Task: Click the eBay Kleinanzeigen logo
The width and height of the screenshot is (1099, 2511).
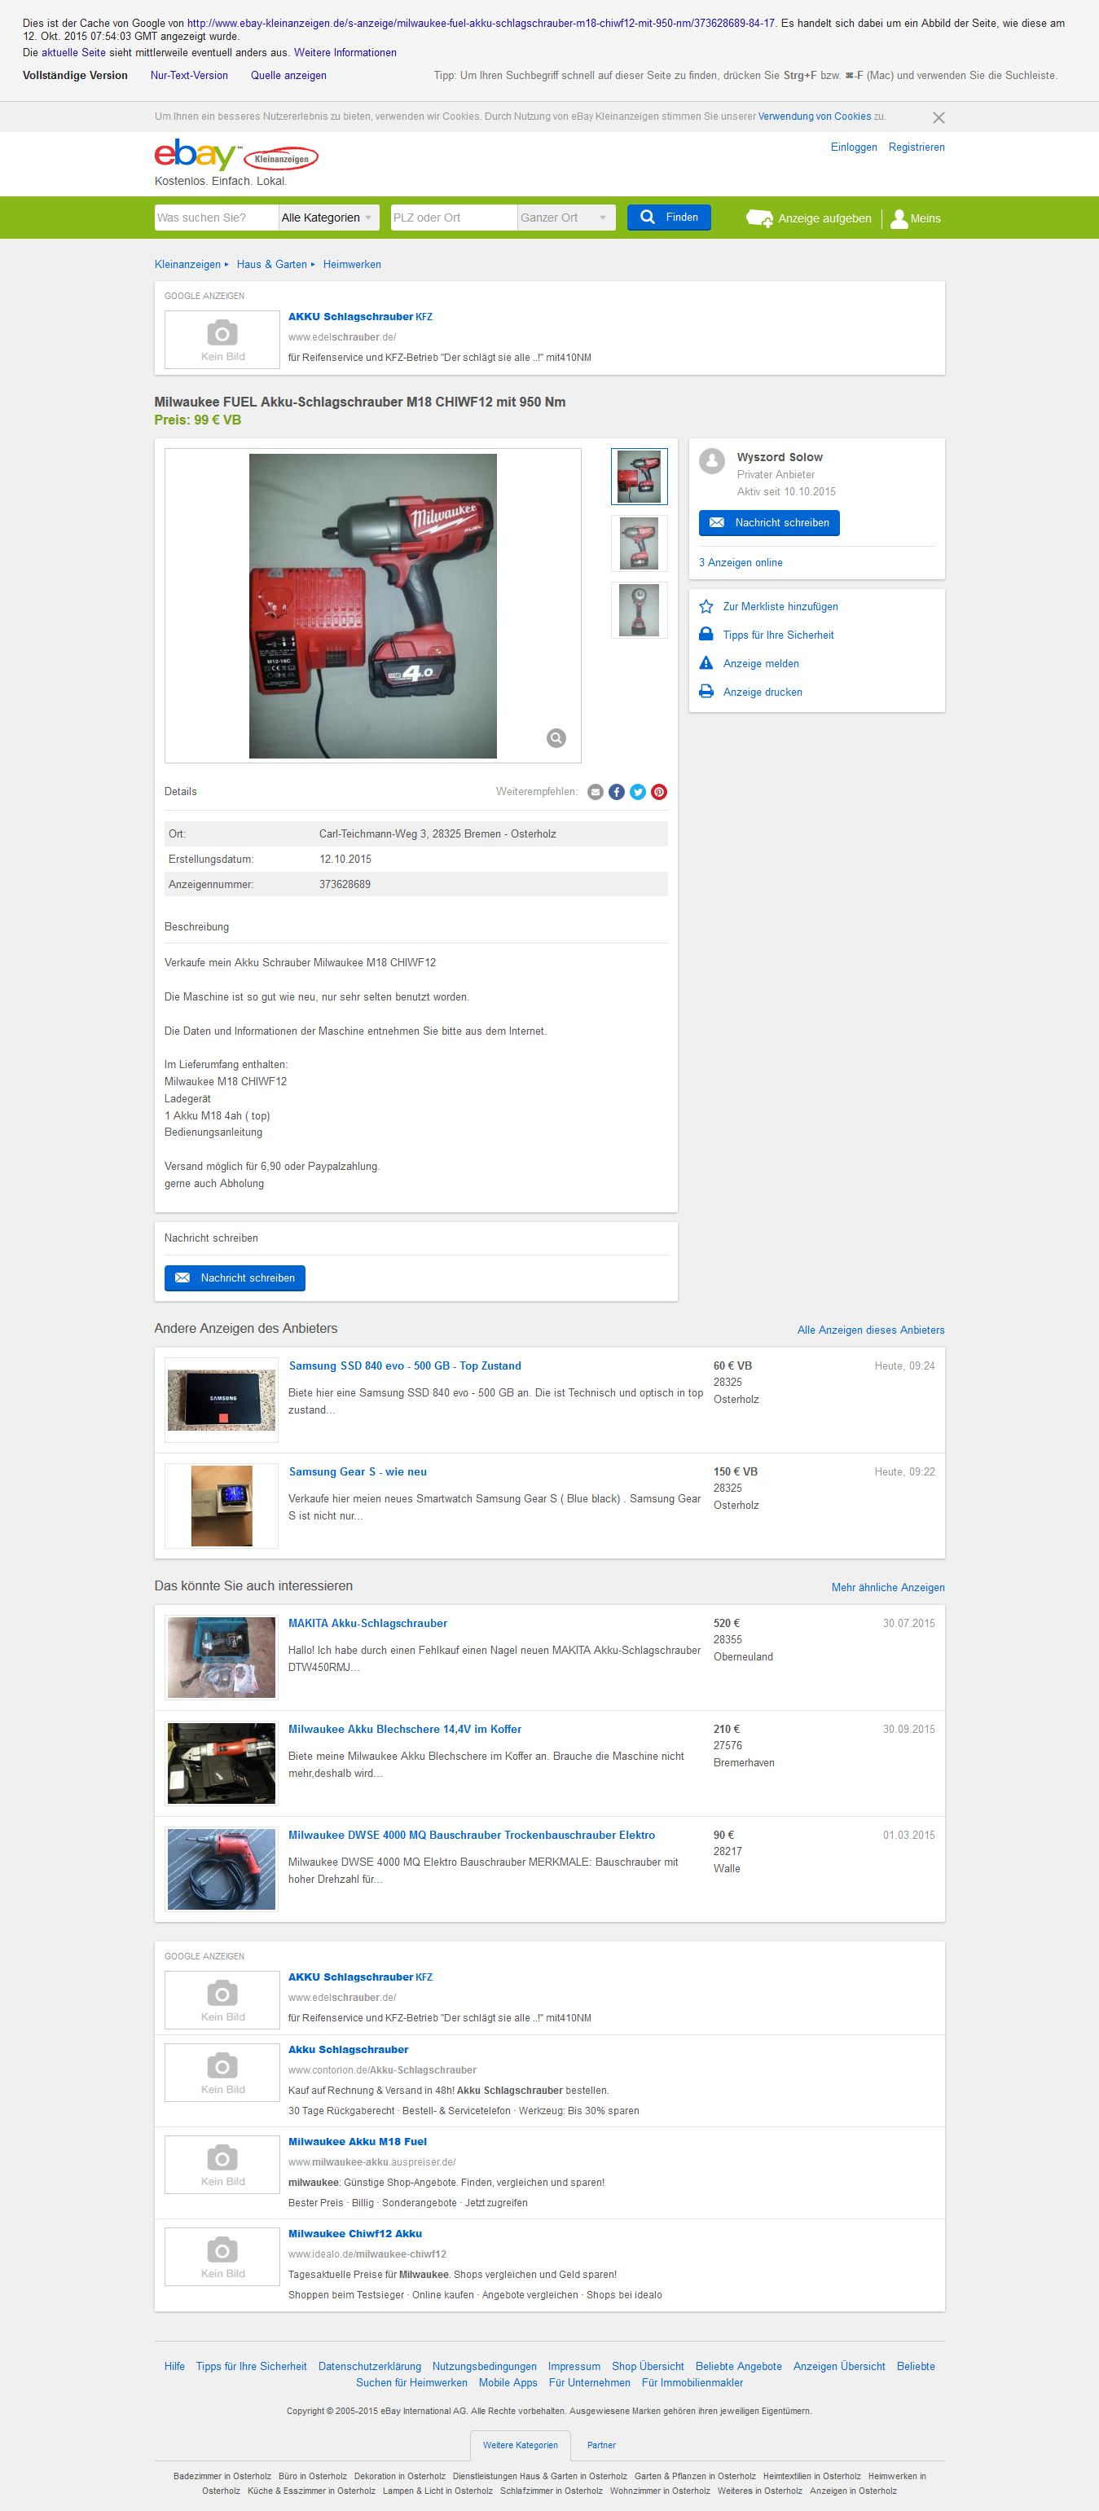Action: pos(235,155)
